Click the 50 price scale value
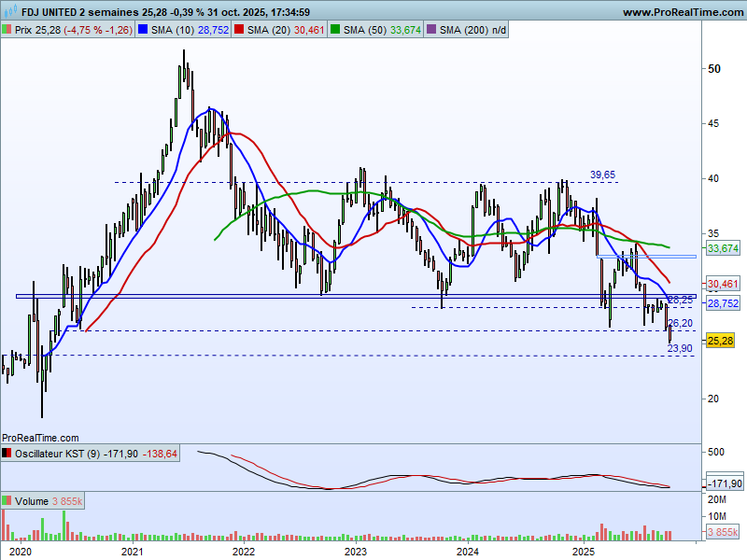747x560 pixels. tap(714, 69)
